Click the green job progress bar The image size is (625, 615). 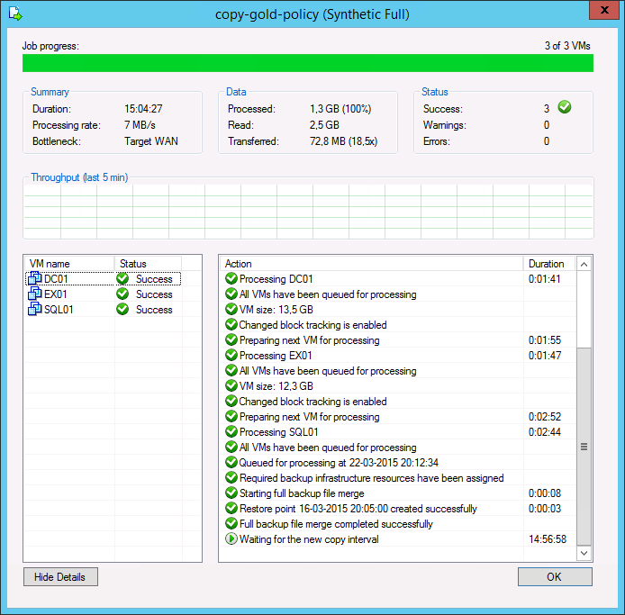(x=307, y=63)
